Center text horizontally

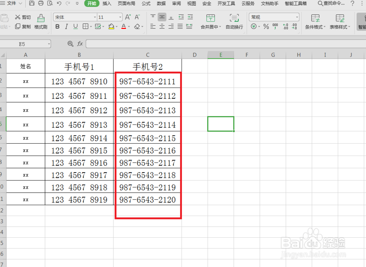(162, 26)
